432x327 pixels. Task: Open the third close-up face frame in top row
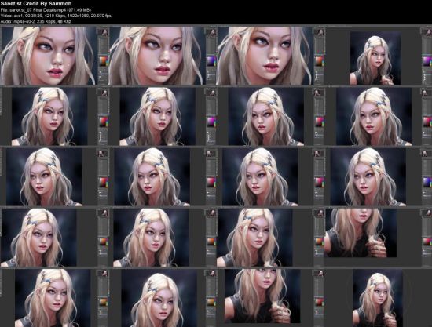(x=270, y=56)
